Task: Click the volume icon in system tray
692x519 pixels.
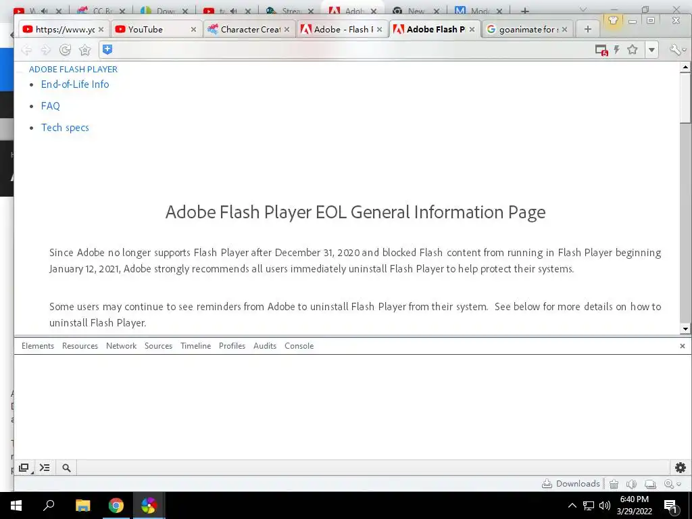Action: pyautogui.click(x=605, y=505)
